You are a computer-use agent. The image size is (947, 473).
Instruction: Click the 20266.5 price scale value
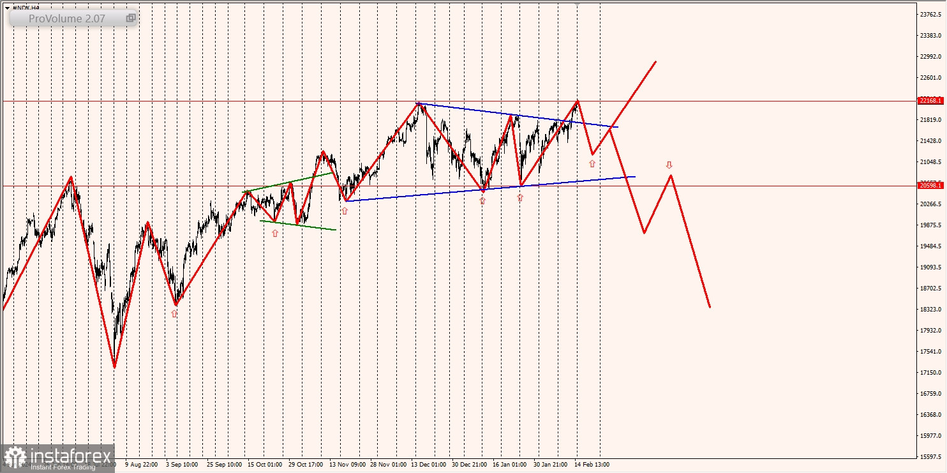pyautogui.click(x=932, y=204)
